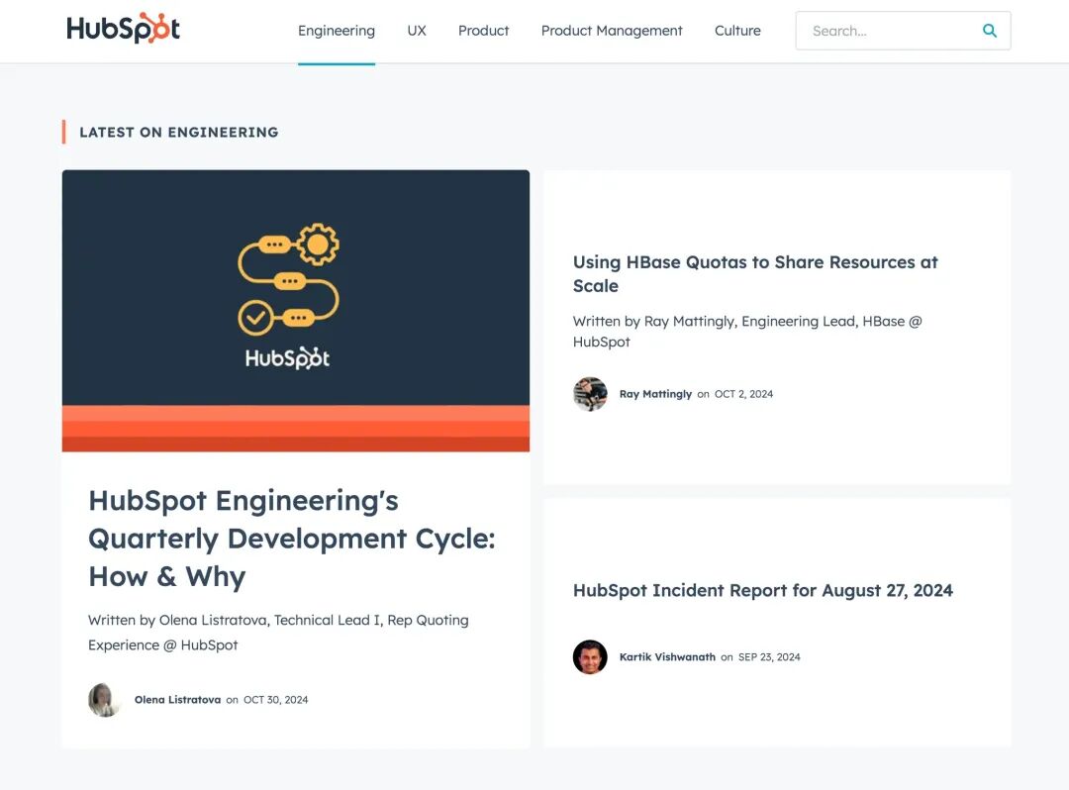Click the "SEP 23, 2024" date

point(769,657)
